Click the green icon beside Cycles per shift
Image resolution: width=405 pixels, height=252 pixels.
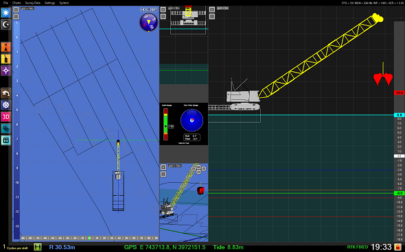38,247
